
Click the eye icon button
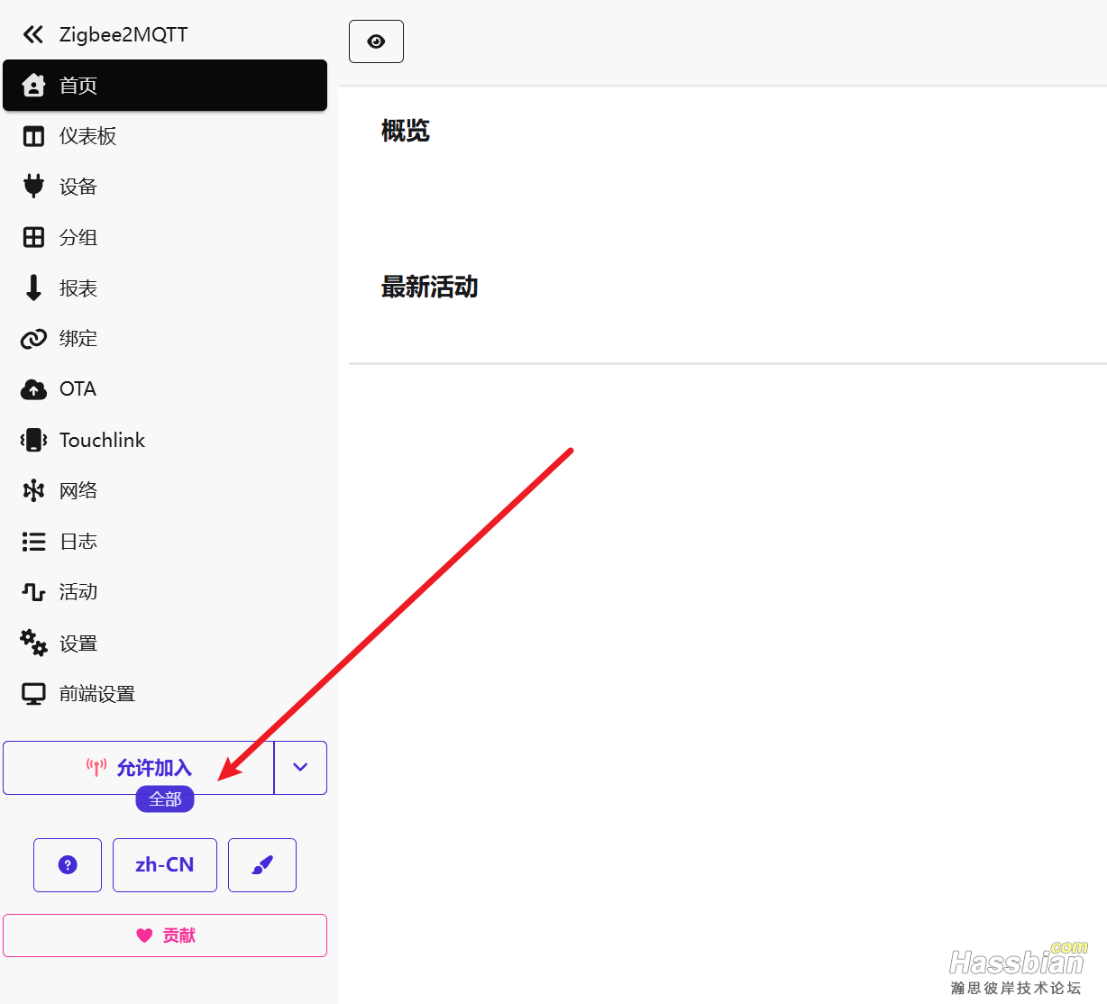coord(376,41)
